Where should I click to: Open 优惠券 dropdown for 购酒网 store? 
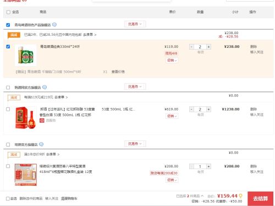coord(135,86)
